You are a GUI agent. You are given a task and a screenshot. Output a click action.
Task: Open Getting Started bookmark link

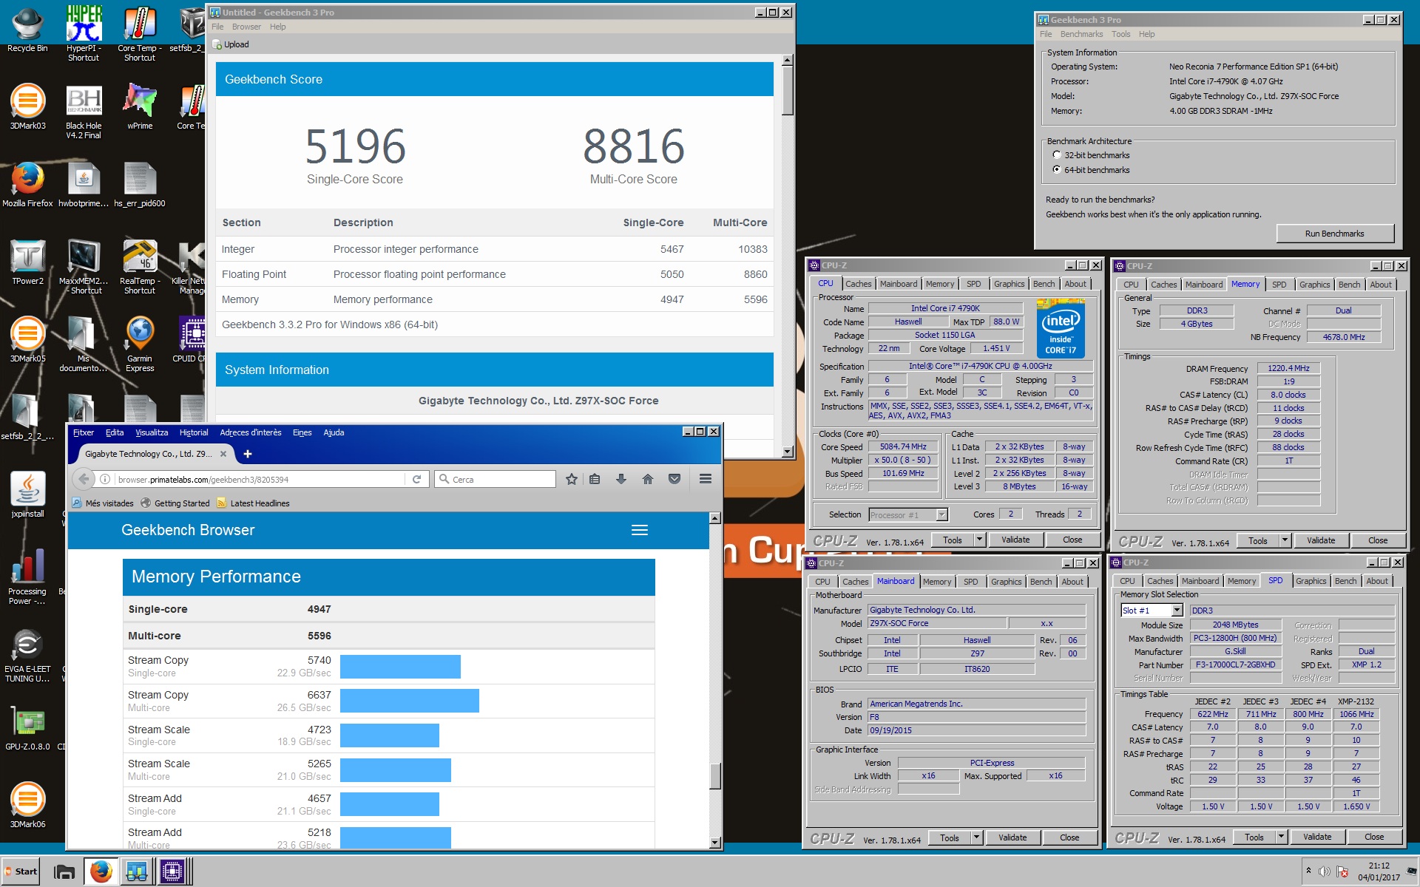click(175, 503)
